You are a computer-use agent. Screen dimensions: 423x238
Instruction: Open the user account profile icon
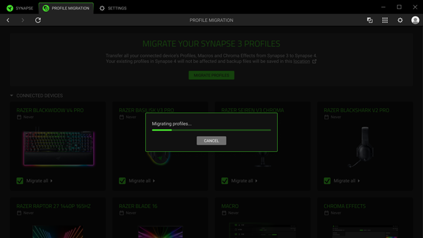point(415,20)
